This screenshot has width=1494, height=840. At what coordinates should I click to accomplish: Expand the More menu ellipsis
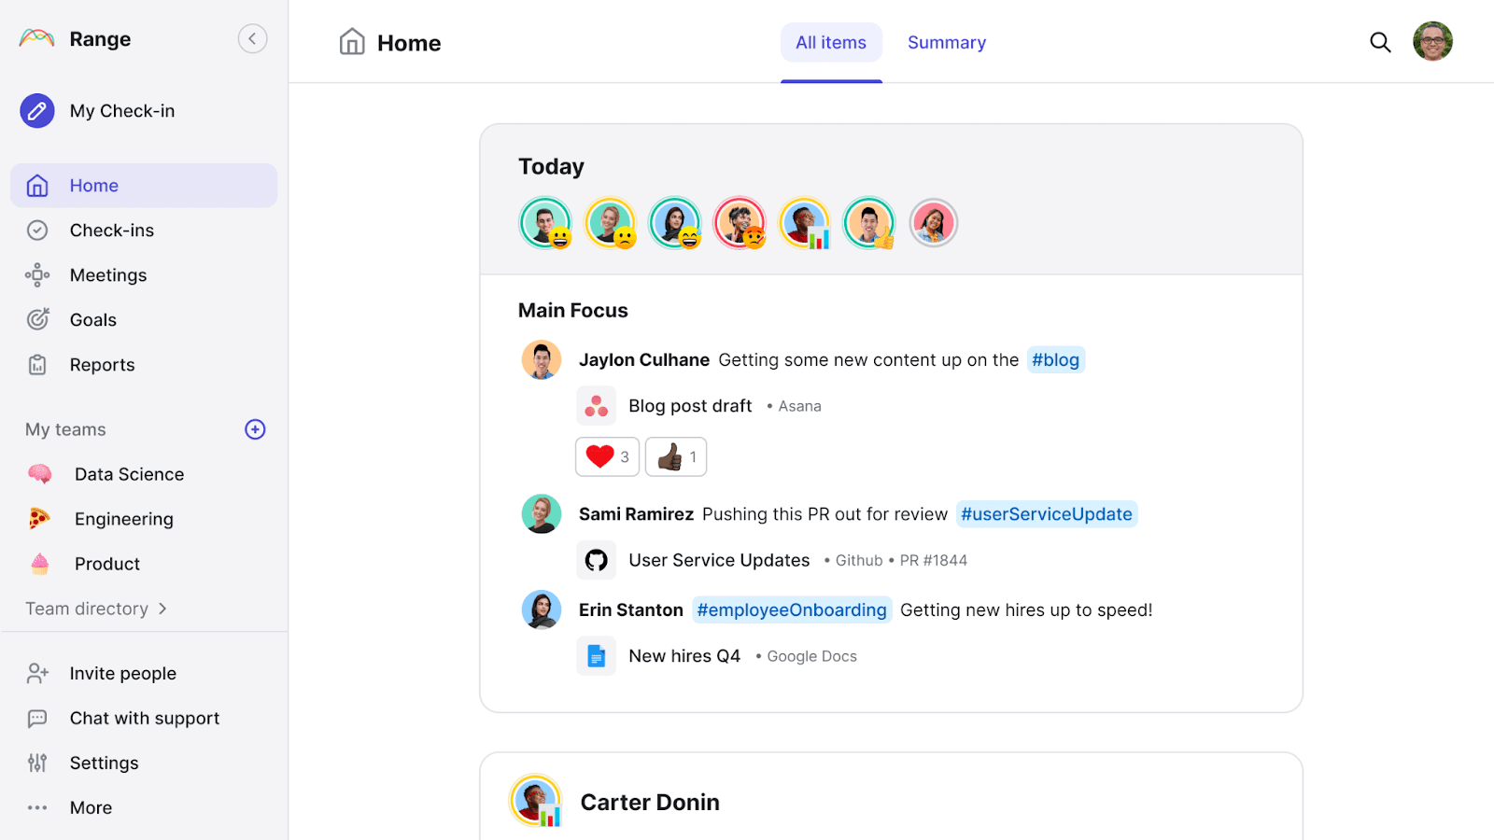tap(37, 807)
